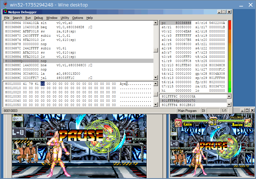Viewport: 256px width, 179px height.
Task: Select disassembly line 8003686C sw ra
Action: click(78, 31)
